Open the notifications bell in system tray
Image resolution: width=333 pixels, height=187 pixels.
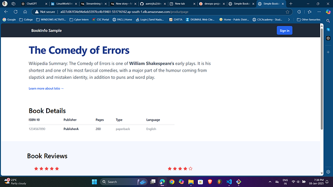tap(327, 182)
